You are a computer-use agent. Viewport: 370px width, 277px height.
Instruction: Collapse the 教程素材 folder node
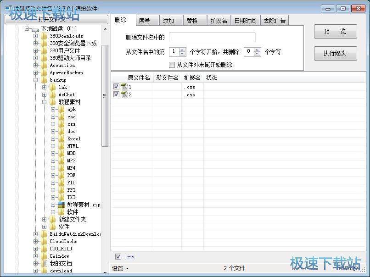tap(44, 102)
